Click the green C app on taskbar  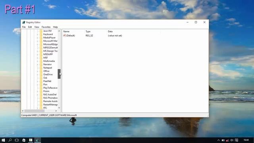tap(31, 140)
